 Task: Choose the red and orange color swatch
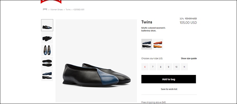[x=158, y=44]
